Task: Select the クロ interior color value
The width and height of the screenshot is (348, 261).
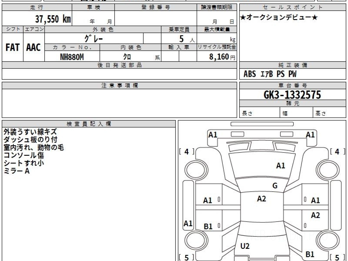Action: [127, 57]
